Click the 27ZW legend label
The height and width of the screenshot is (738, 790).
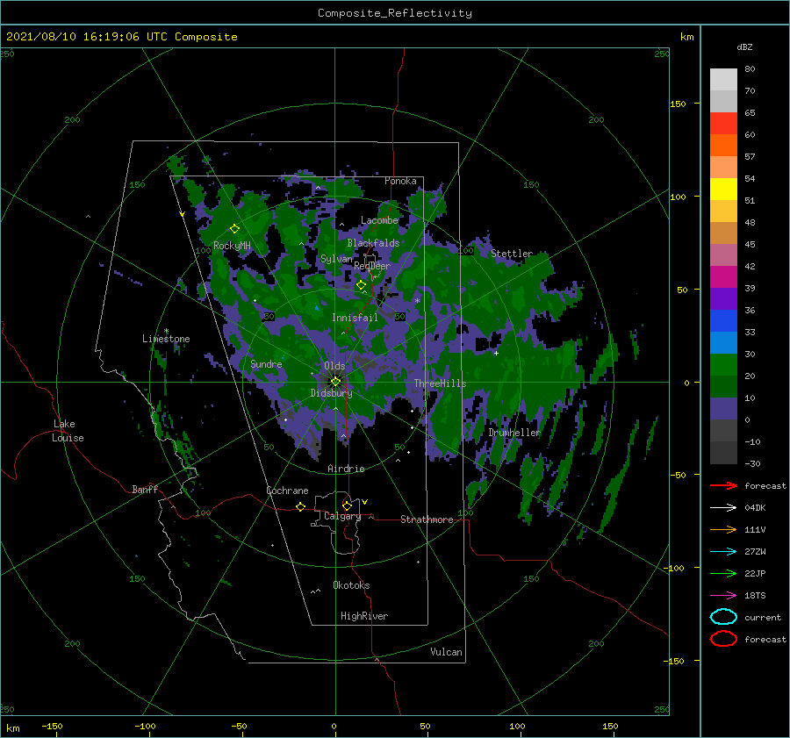[755, 552]
